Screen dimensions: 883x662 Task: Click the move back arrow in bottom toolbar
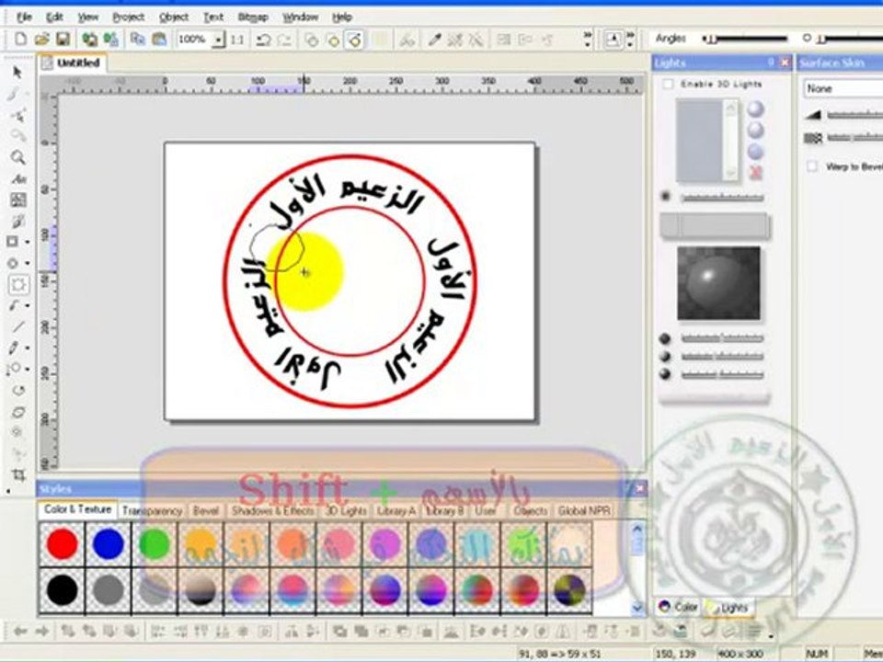[x=21, y=631]
